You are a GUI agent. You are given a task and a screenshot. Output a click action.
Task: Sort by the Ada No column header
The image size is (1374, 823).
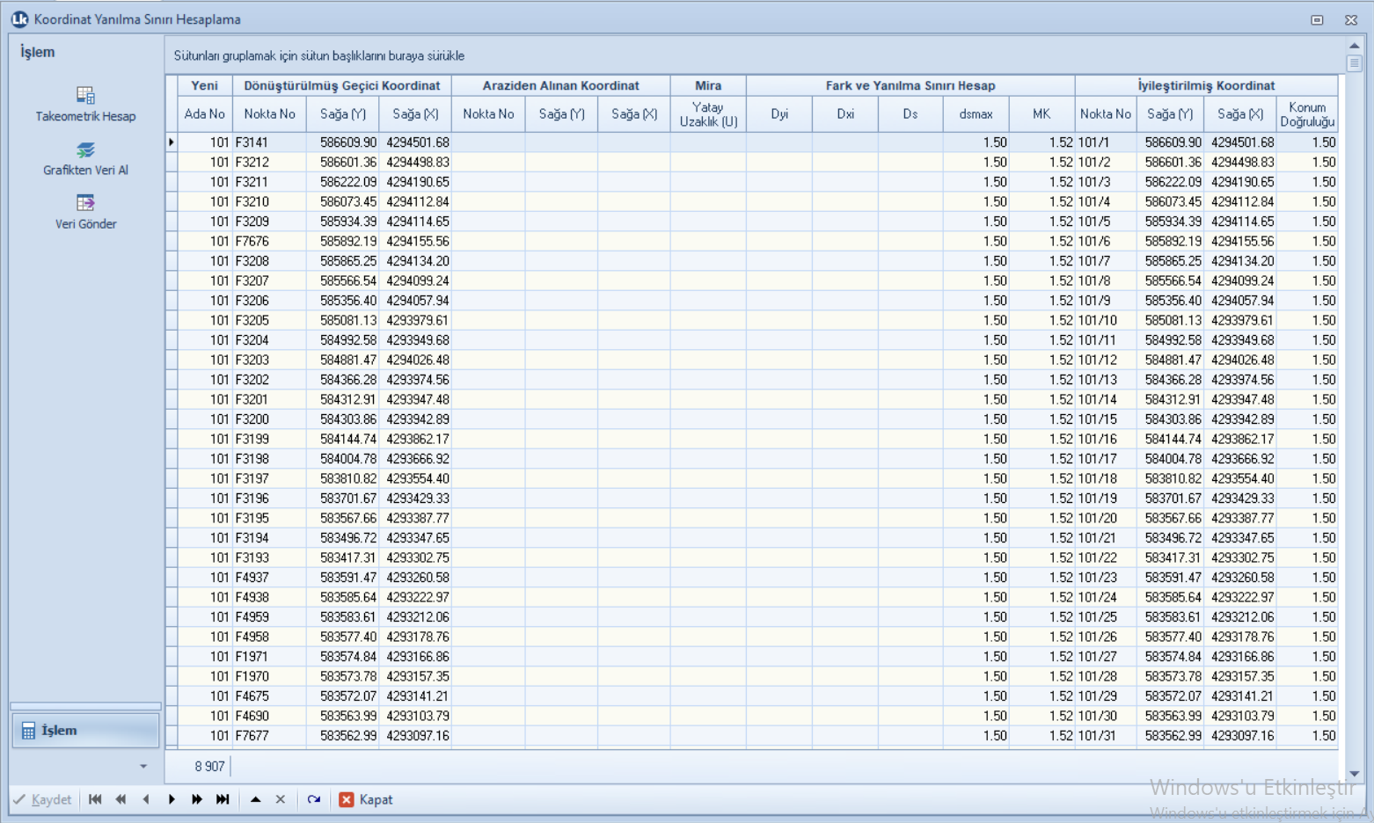[205, 114]
